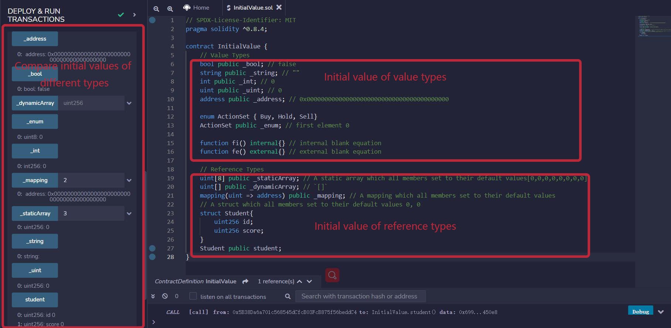Call the _address getter button
Image resolution: width=671 pixels, height=328 pixels.
click(35, 39)
